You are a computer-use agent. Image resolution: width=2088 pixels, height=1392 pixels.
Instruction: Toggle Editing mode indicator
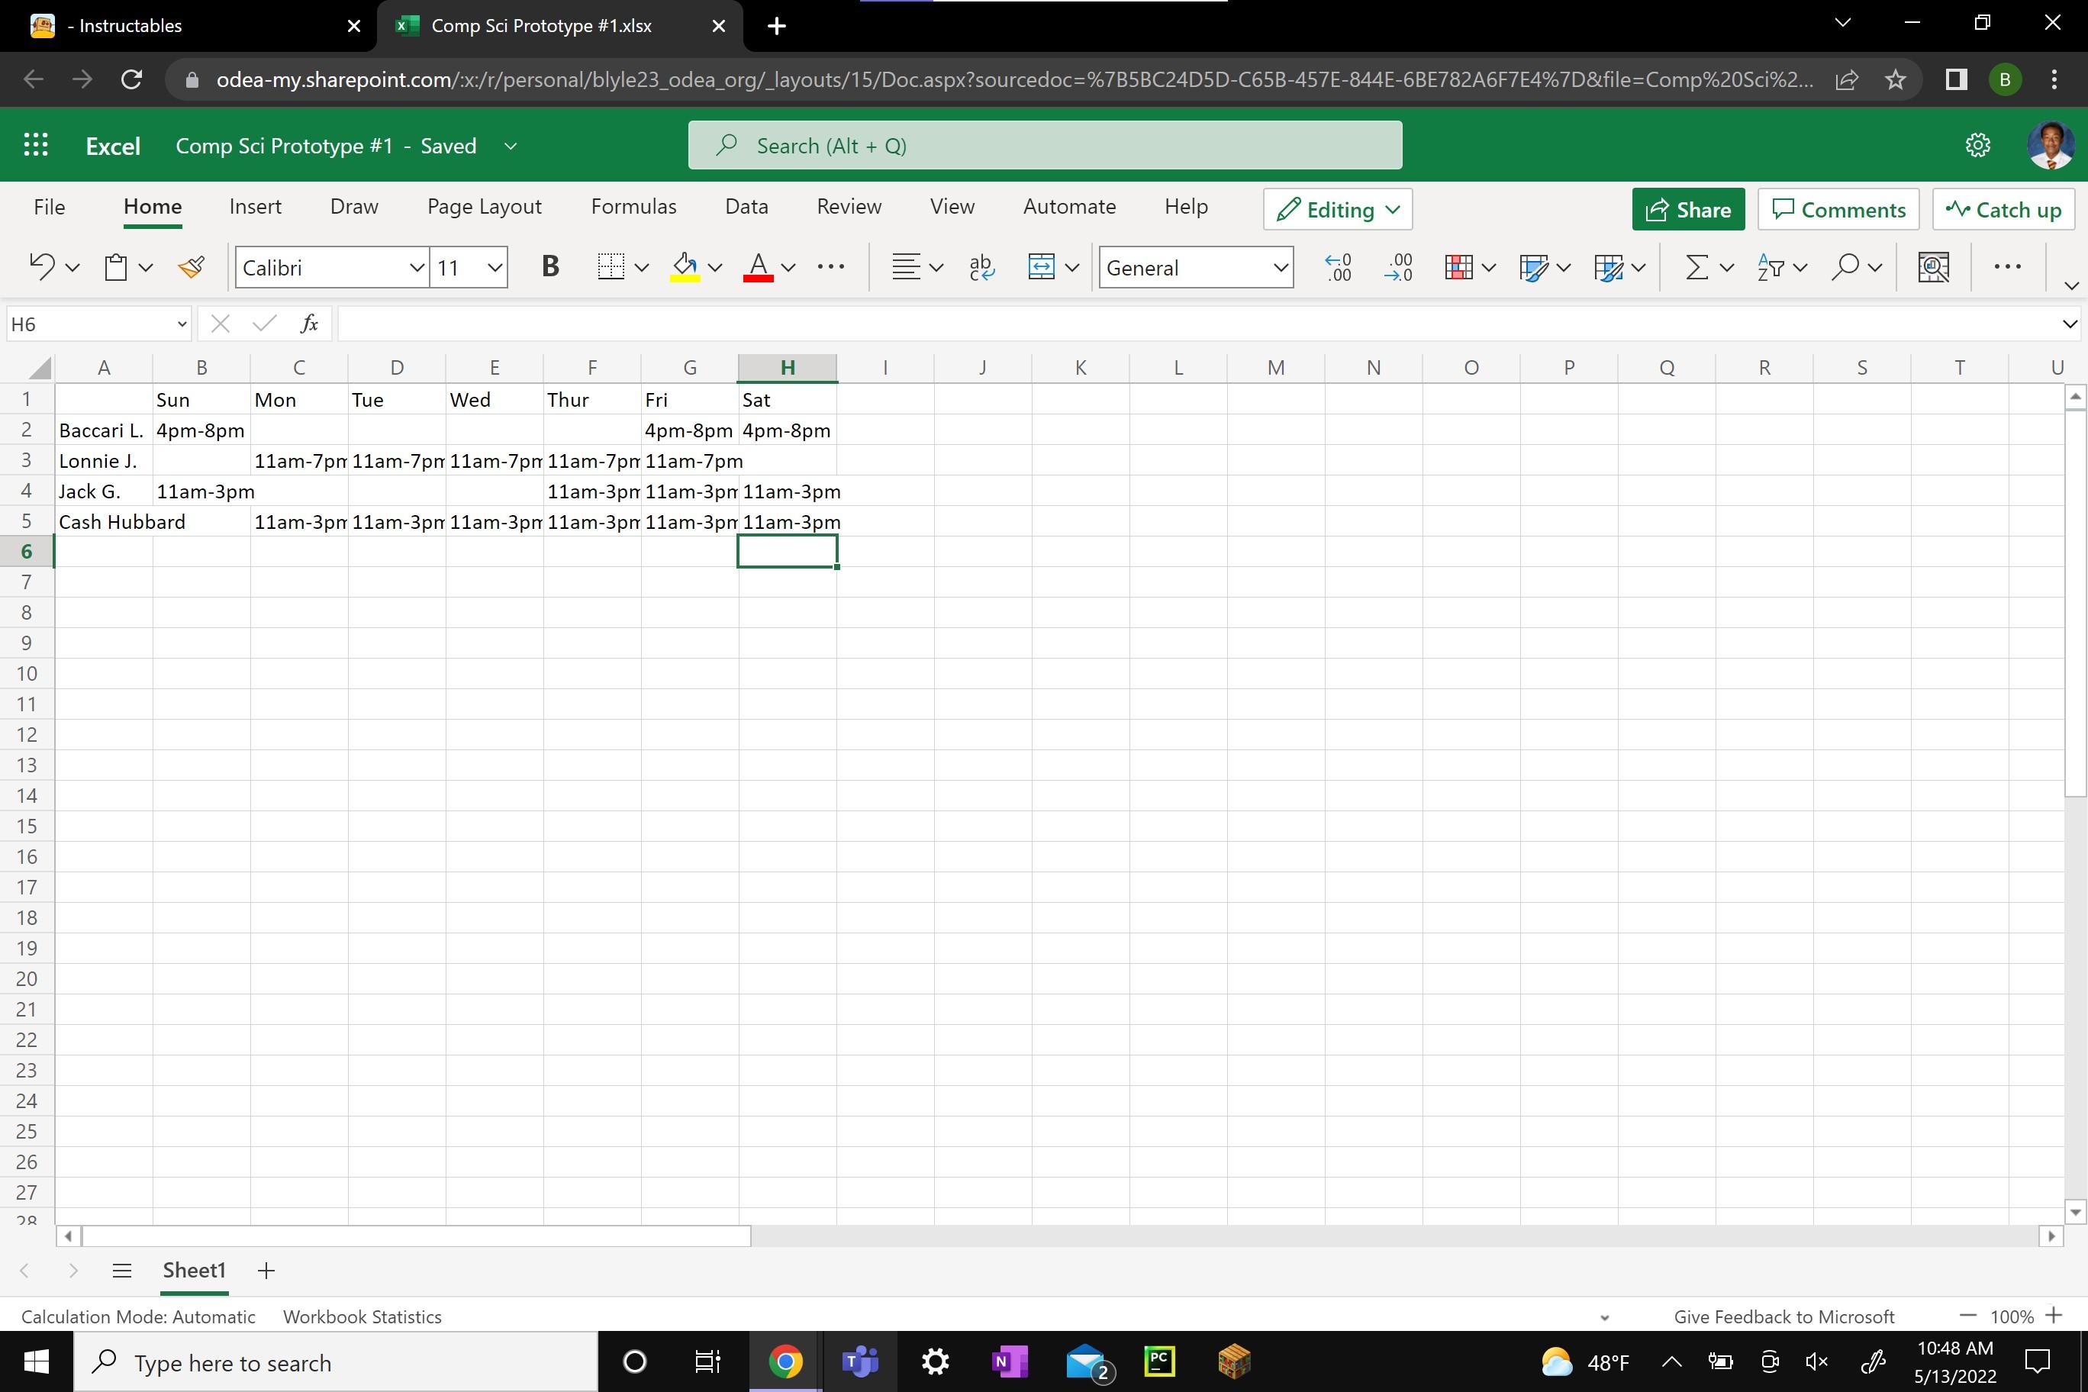tap(1338, 208)
